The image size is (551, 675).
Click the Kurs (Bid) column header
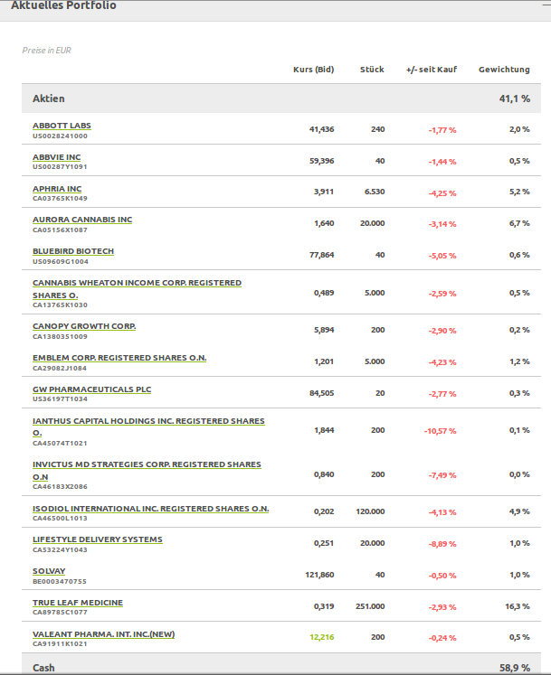click(313, 70)
